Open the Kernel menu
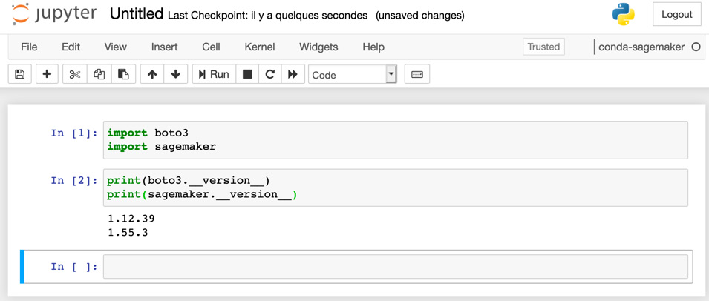The image size is (709, 301). tap(260, 47)
